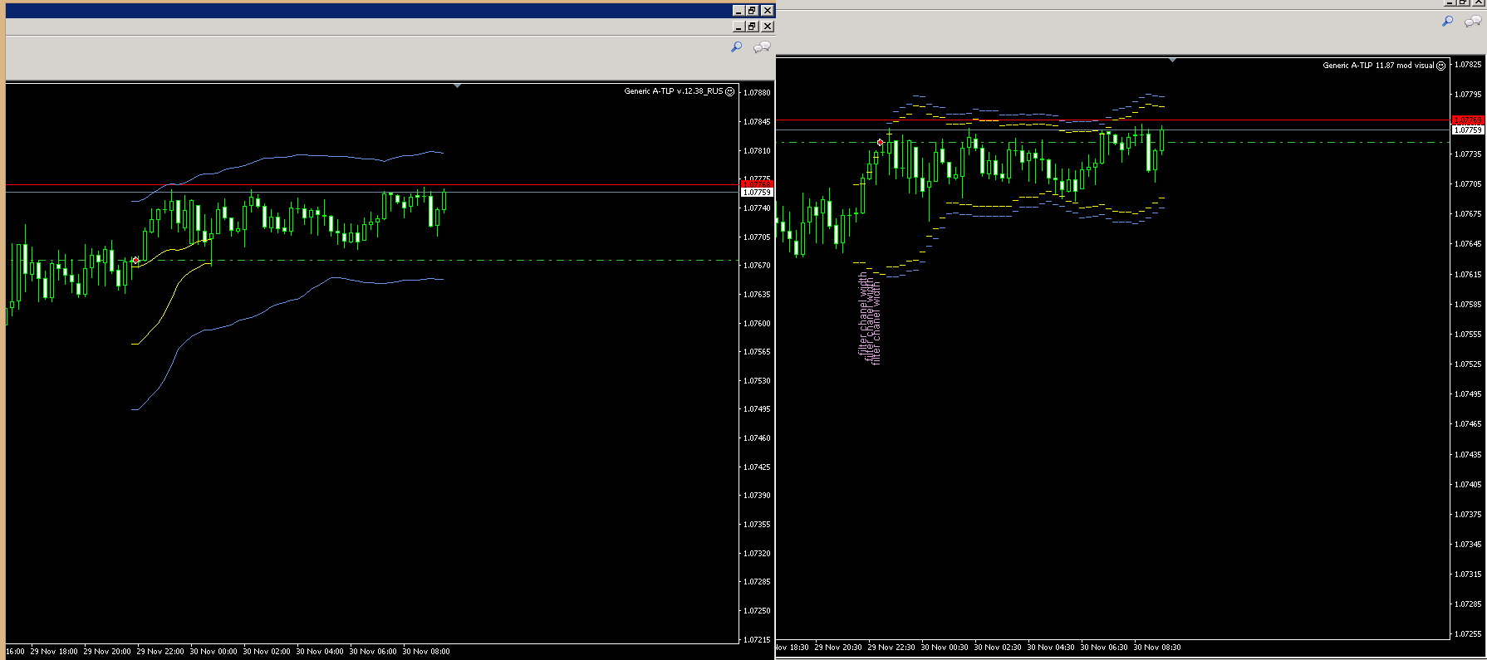Click the '29 Nov 20:30' time label
Image resolution: width=1487 pixels, height=660 pixels.
click(838, 648)
